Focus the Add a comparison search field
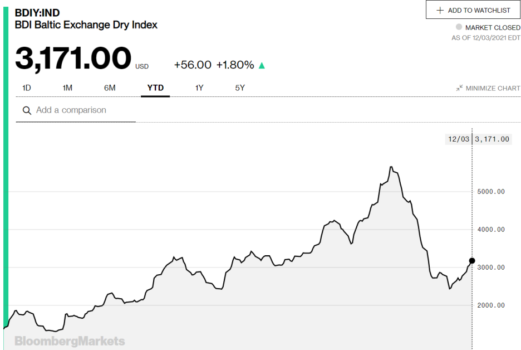The height and width of the screenshot is (350, 521). (x=76, y=110)
